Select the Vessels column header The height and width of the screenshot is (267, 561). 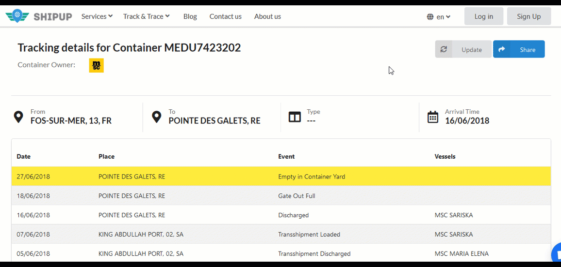click(445, 157)
